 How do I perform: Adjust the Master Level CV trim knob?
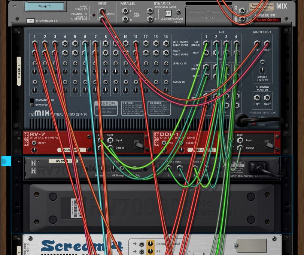coord(262,70)
